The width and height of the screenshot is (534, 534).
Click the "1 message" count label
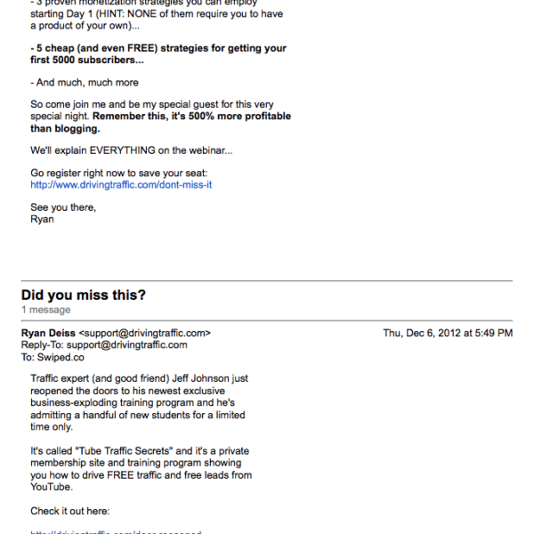pyautogui.click(x=45, y=311)
